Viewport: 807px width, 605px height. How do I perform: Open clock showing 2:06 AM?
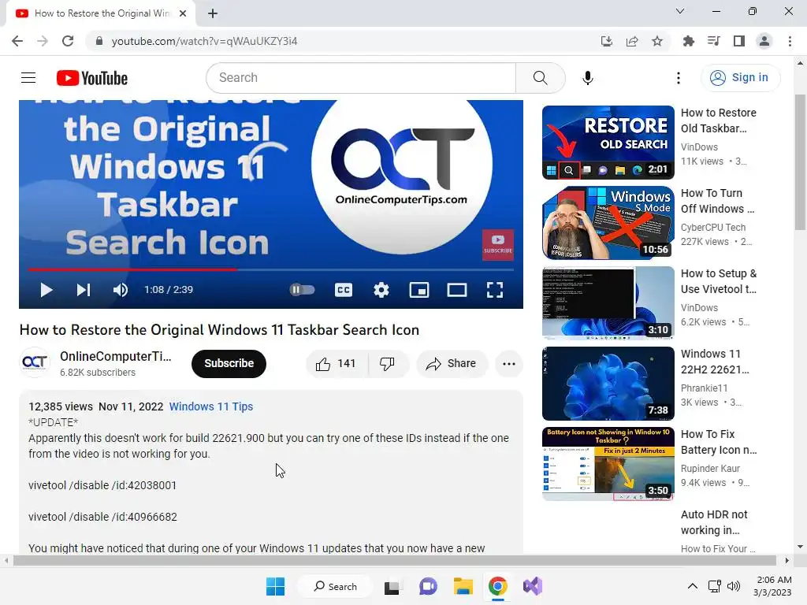tap(773, 586)
